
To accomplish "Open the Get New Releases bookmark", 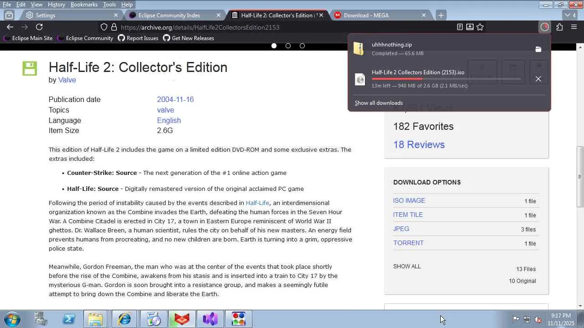I will tap(188, 38).
